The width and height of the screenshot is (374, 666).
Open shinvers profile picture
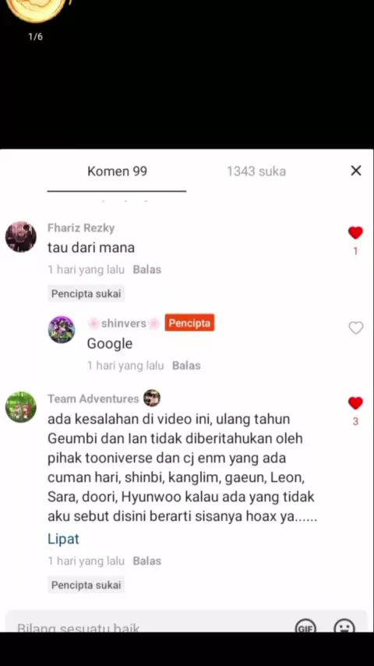tap(62, 330)
